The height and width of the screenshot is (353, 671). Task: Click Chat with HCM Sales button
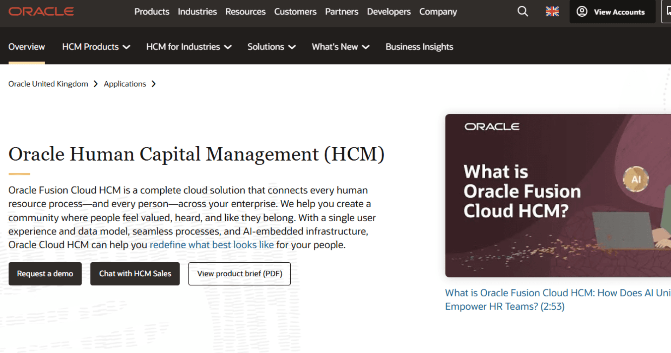pos(135,274)
